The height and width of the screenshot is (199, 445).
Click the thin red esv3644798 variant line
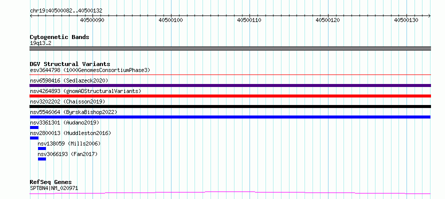[x=230, y=75]
